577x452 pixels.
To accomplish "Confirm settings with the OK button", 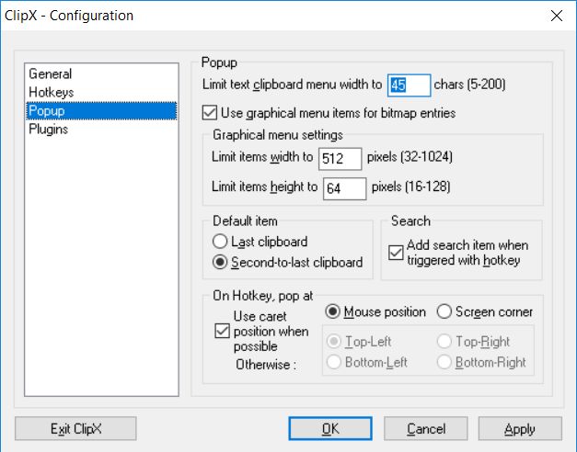I will pyautogui.click(x=330, y=429).
